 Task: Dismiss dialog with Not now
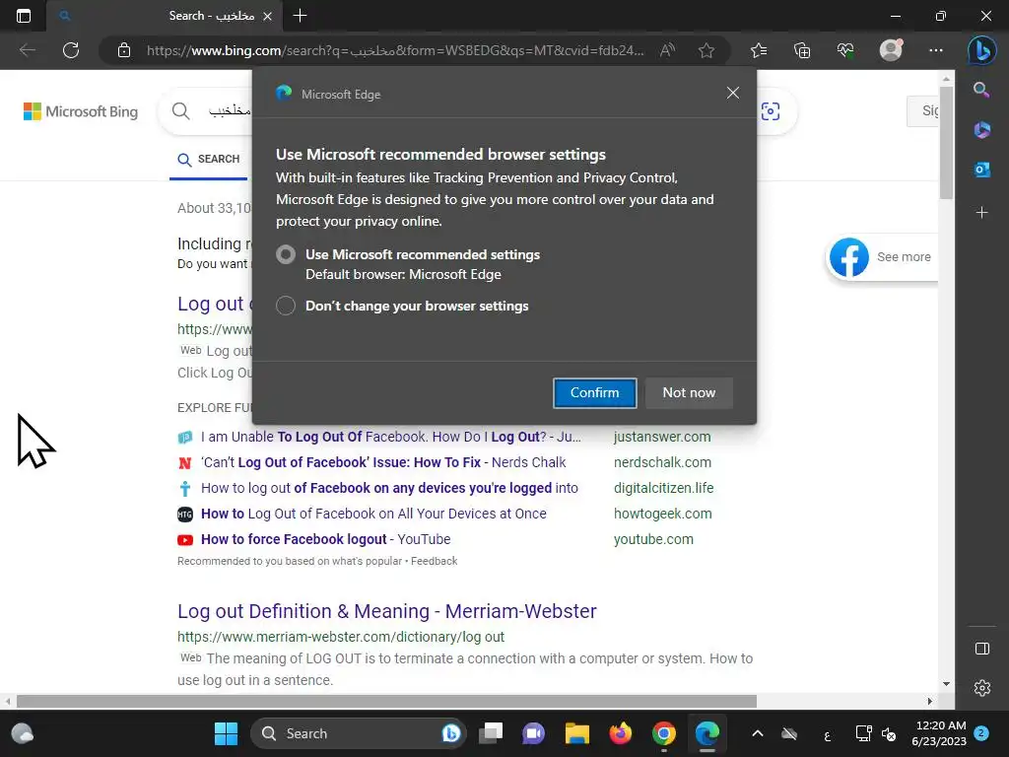pyautogui.click(x=689, y=392)
